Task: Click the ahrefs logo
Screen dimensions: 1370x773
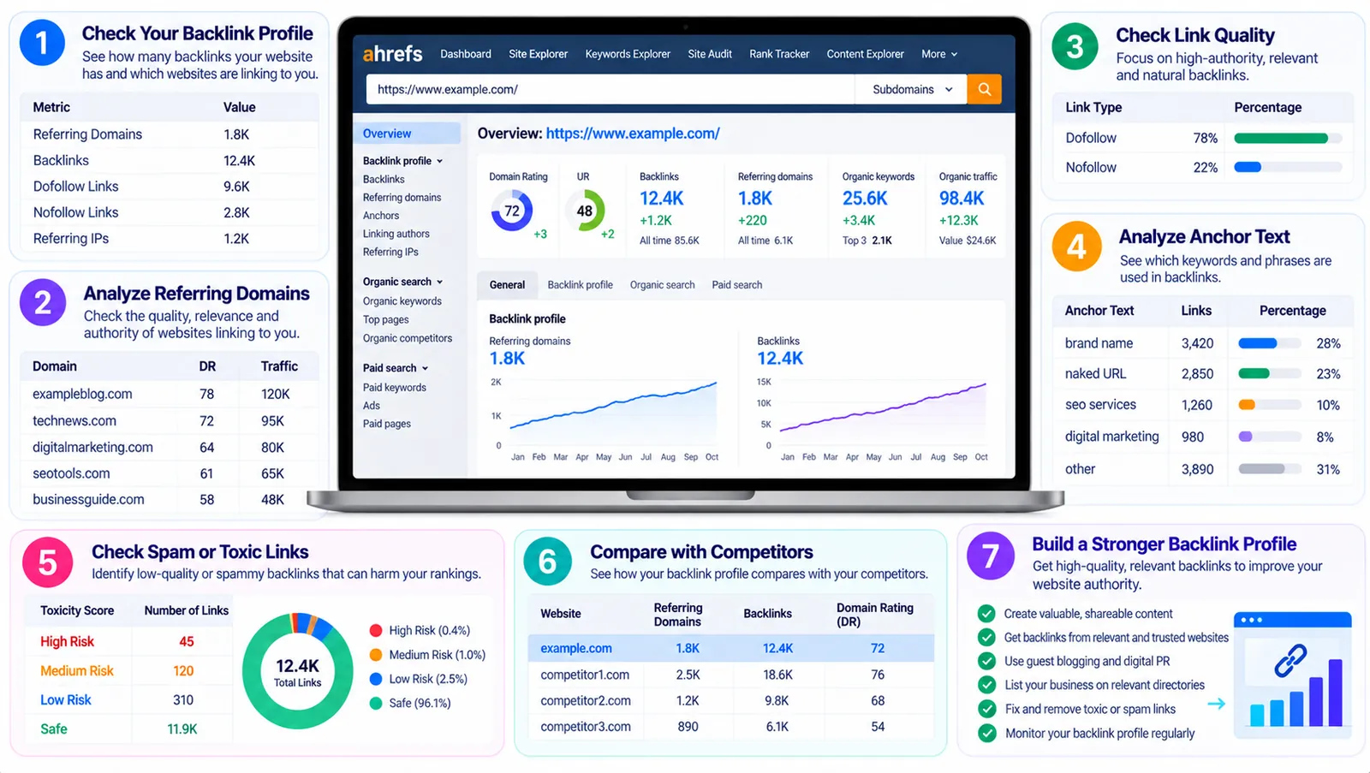Action: tap(392, 54)
